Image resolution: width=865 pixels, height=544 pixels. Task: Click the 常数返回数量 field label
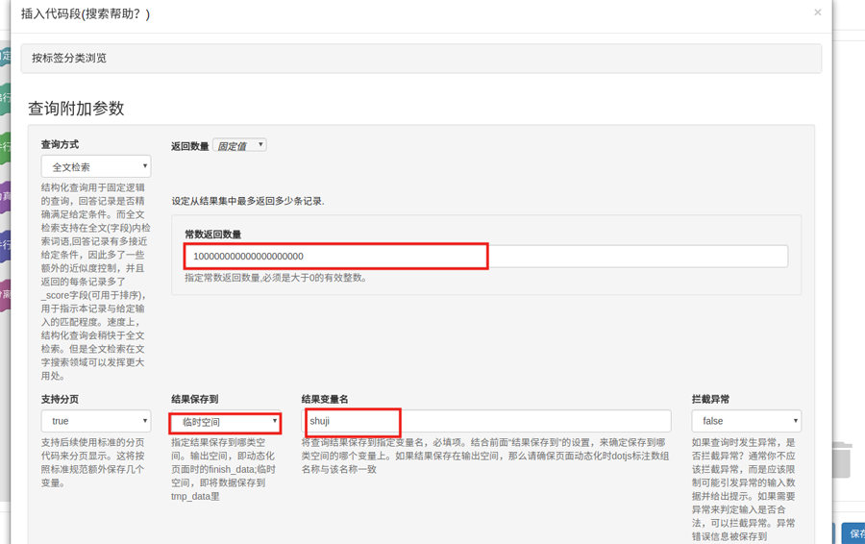point(212,234)
